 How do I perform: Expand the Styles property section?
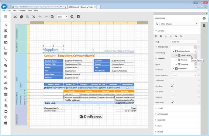(x=160, y=108)
